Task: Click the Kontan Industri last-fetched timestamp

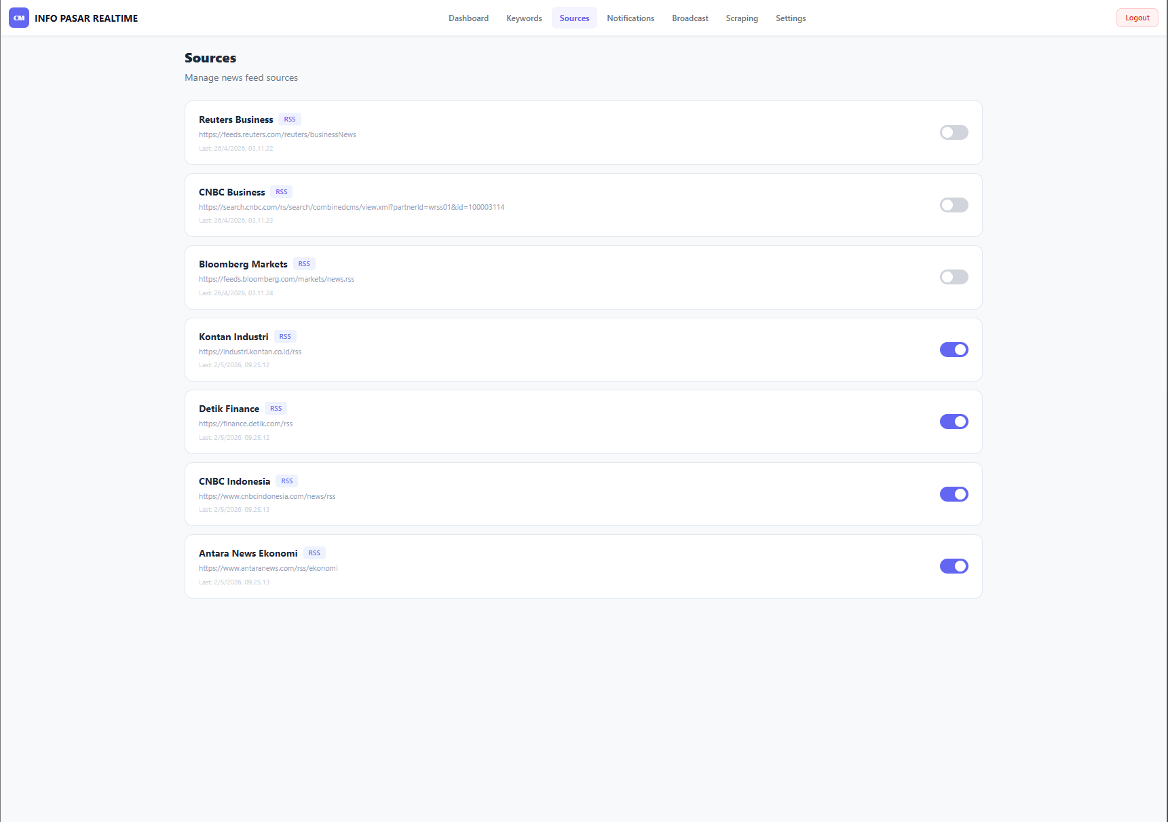Action: (x=234, y=365)
